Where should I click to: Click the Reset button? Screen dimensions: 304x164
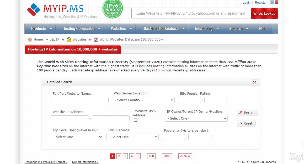click(246, 123)
